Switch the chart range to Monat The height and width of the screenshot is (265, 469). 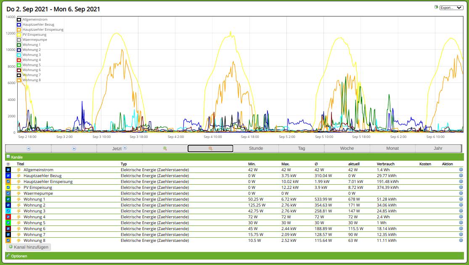392,148
